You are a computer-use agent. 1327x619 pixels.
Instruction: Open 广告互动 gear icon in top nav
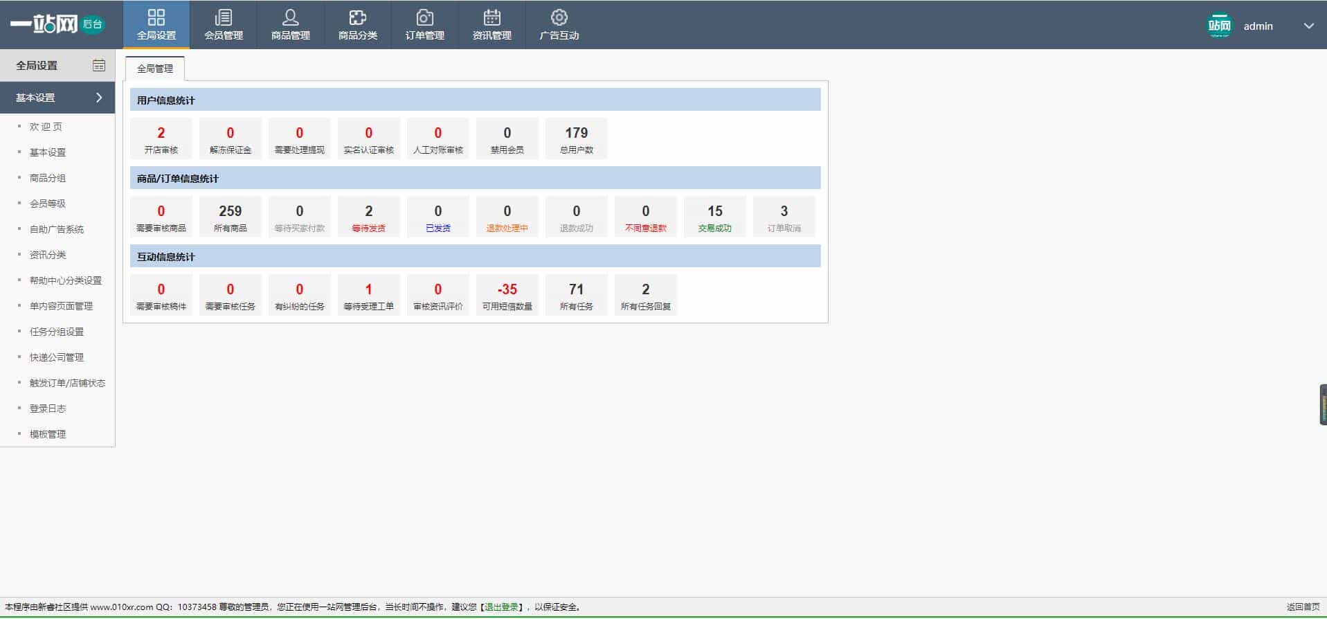559,17
